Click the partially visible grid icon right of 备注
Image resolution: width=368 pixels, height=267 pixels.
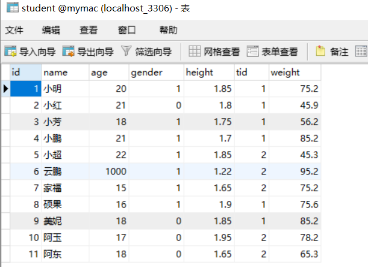[x=361, y=51]
